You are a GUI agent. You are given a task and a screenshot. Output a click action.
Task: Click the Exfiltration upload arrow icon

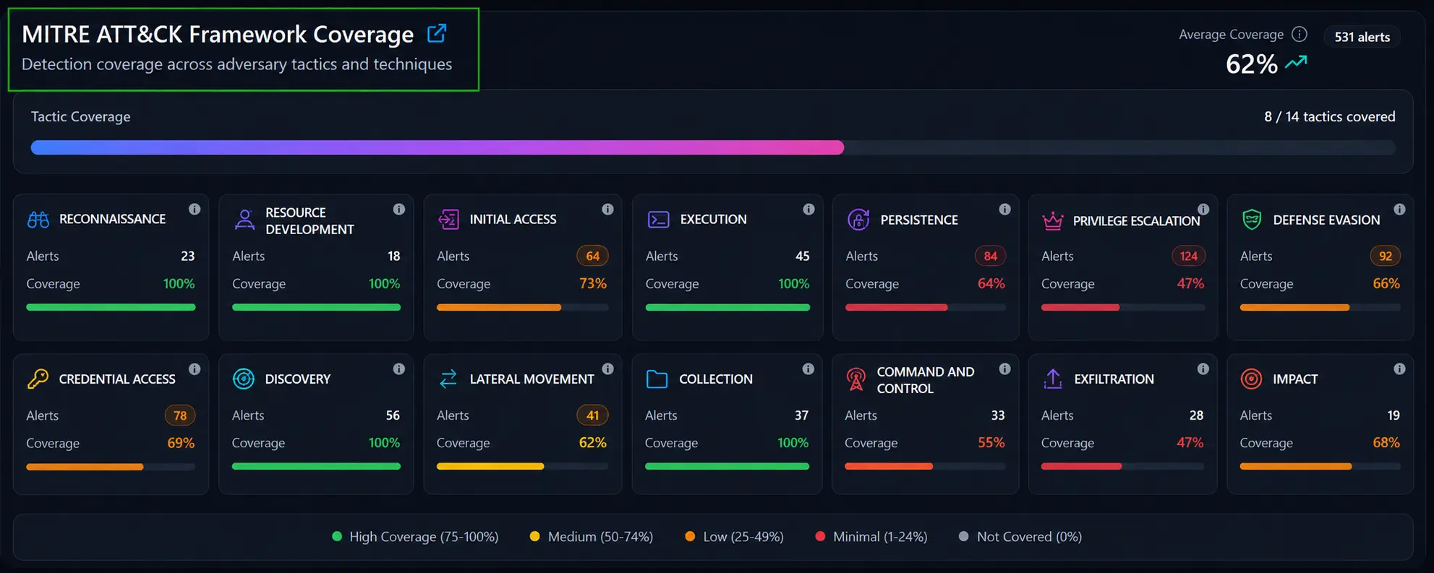(x=1053, y=379)
